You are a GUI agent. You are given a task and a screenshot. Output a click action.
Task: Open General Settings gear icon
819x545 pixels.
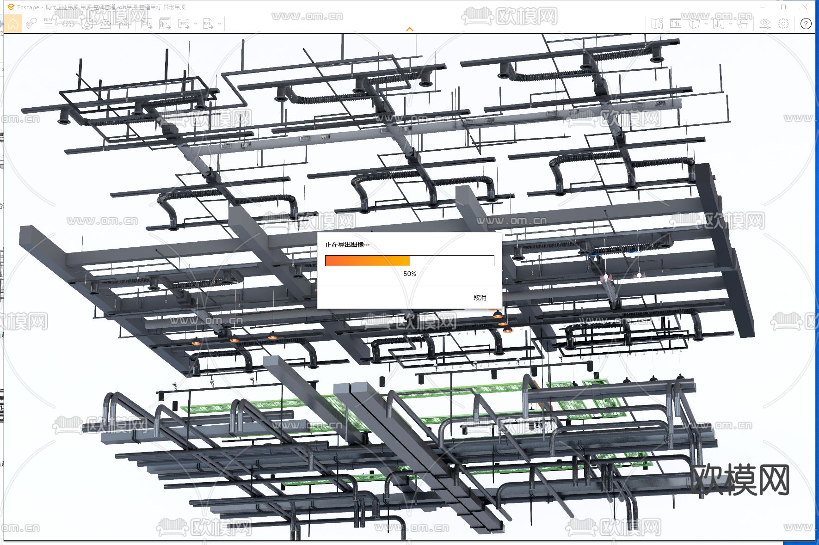783,24
